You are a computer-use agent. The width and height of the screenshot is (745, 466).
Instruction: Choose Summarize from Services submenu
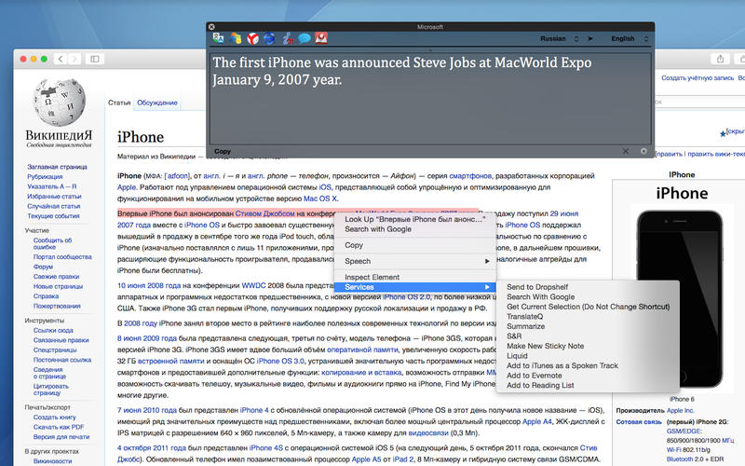[588, 326]
